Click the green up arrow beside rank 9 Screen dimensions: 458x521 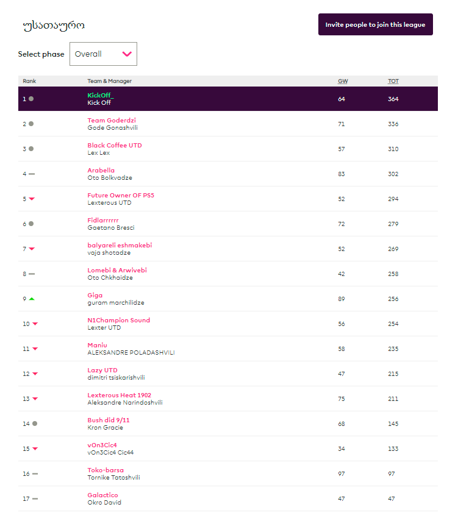pos(32,299)
